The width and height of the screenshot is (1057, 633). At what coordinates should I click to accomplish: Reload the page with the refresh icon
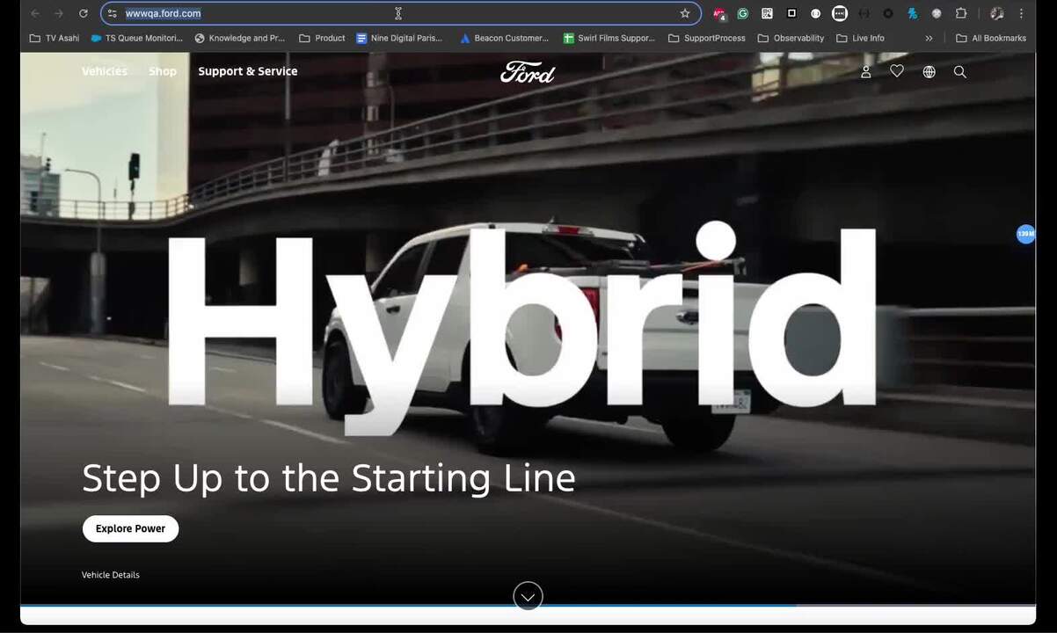click(x=84, y=13)
